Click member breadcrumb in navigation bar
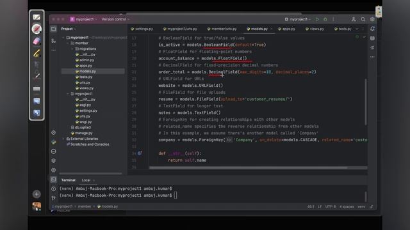 pyautogui.click(x=85, y=206)
